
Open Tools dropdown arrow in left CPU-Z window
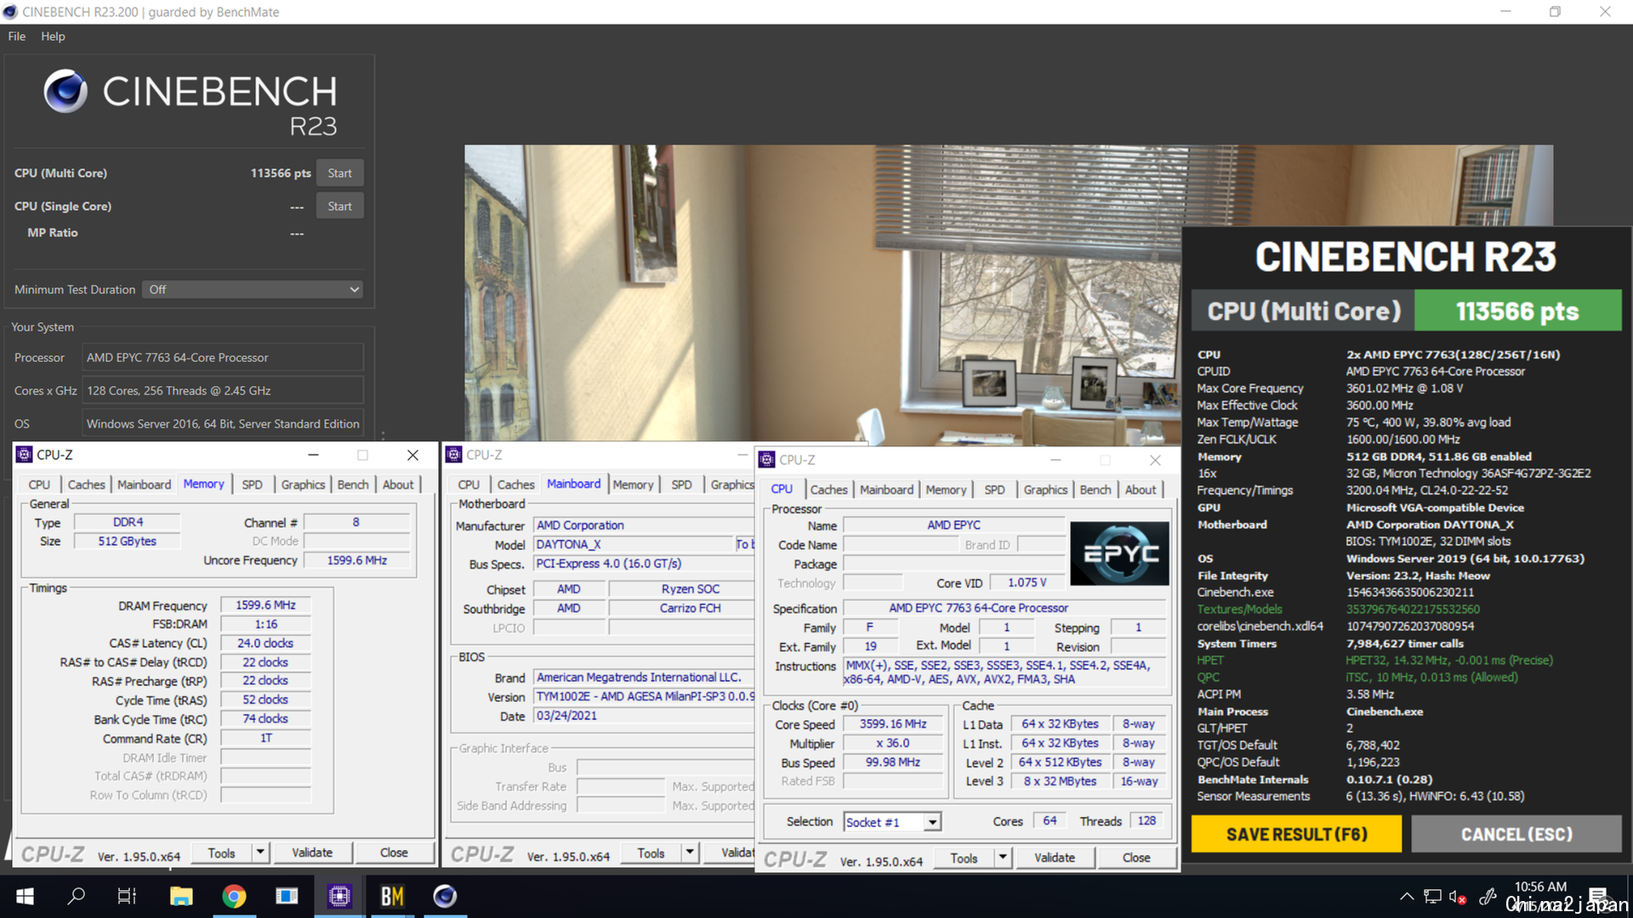pyautogui.click(x=260, y=853)
